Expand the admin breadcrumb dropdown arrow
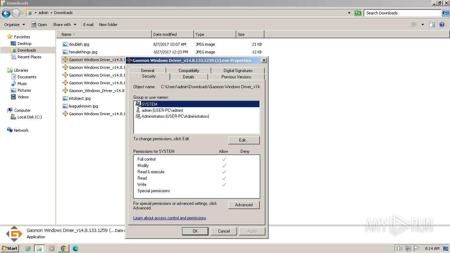The width and height of the screenshot is (450, 253). (x=51, y=13)
